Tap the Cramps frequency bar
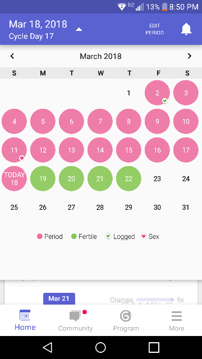202x359 pixels. click(155, 300)
